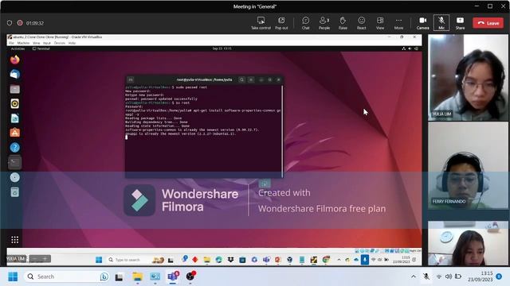Open the Share content tray
Screen dimensions: 510x286
[x=460, y=23]
